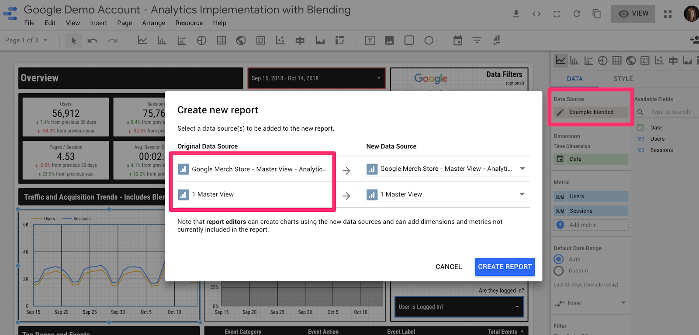Image resolution: width=699 pixels, height=335 pixels.
Task: Select the image insert tool
Action: pyautogui.click(x=389, y=41)
